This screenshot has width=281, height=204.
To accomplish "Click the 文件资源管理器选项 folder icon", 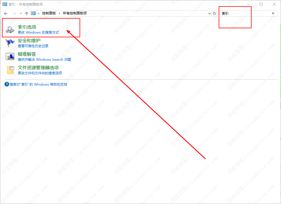I will 10,70.
